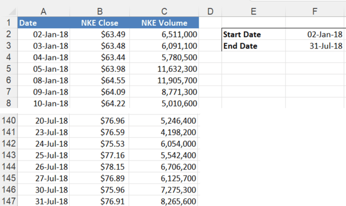Select column F header
This screenshot has width=346, height=206.
tap(315, 10)
